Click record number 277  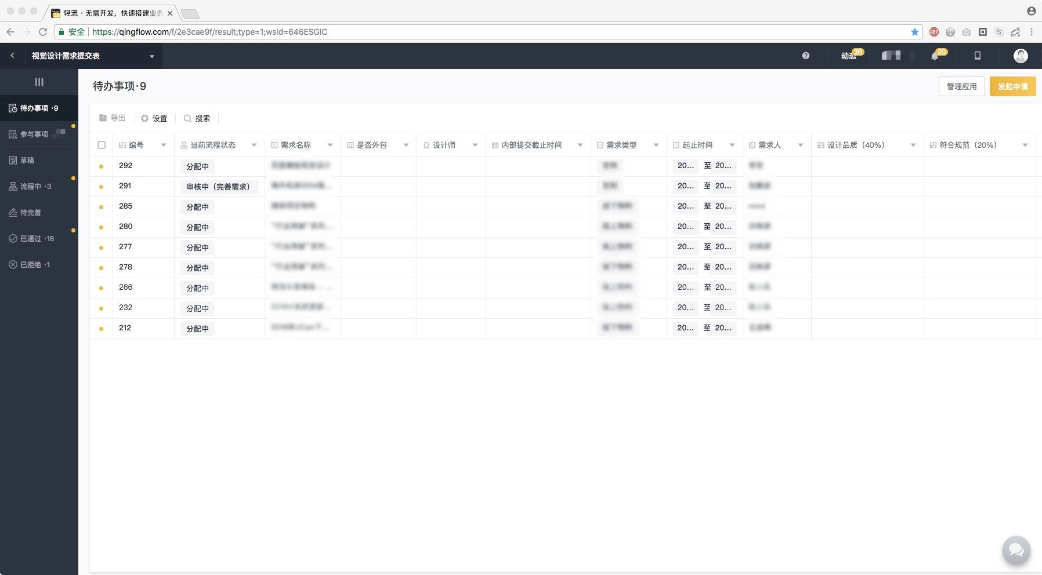[125, 246]
